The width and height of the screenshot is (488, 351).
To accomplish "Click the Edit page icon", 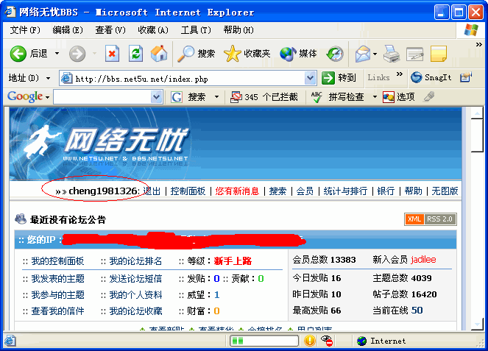I will point(415,54).
